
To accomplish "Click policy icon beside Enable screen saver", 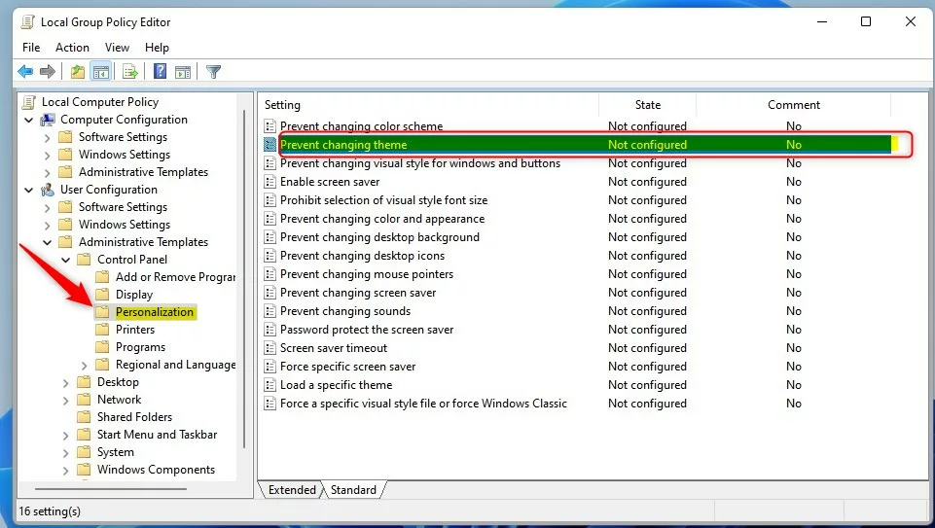I will pos(270,182).
